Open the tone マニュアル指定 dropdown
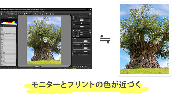Image resolution: width=172 pixels, height=96 pixels. [82, 32]
